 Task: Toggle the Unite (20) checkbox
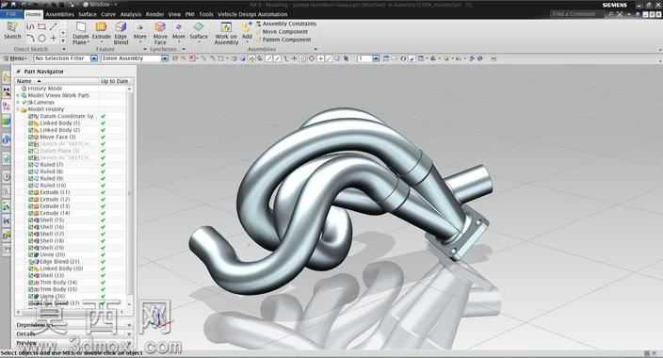coord(30,254)
